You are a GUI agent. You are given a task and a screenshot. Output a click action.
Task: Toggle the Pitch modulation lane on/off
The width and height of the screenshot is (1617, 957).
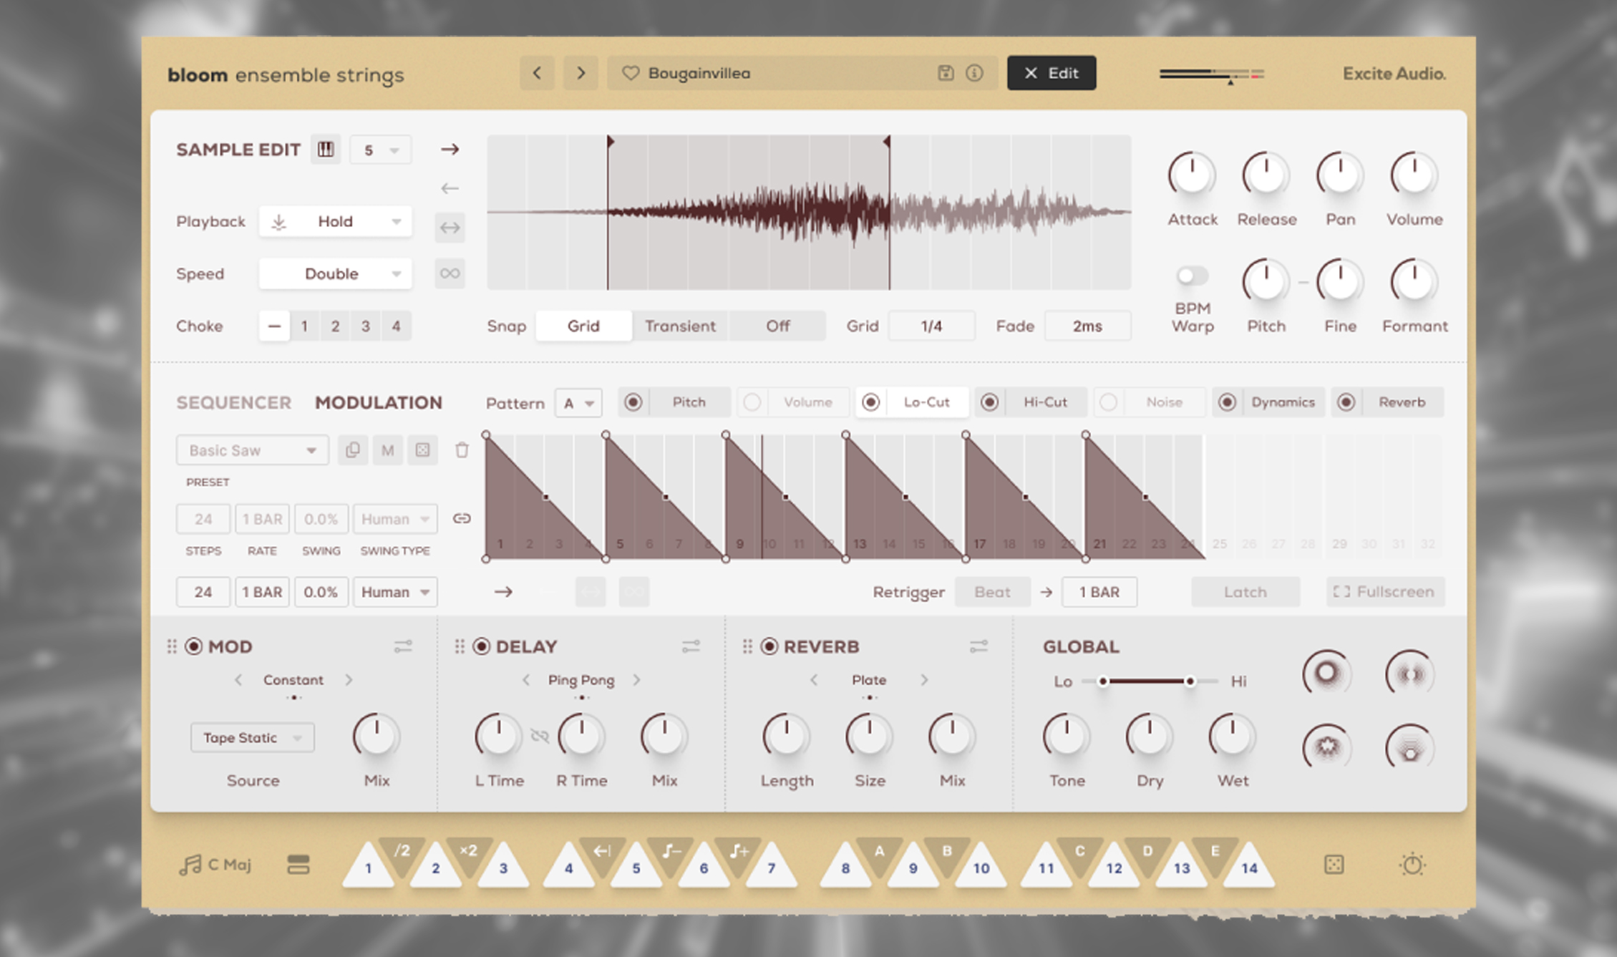pos(633,402)
